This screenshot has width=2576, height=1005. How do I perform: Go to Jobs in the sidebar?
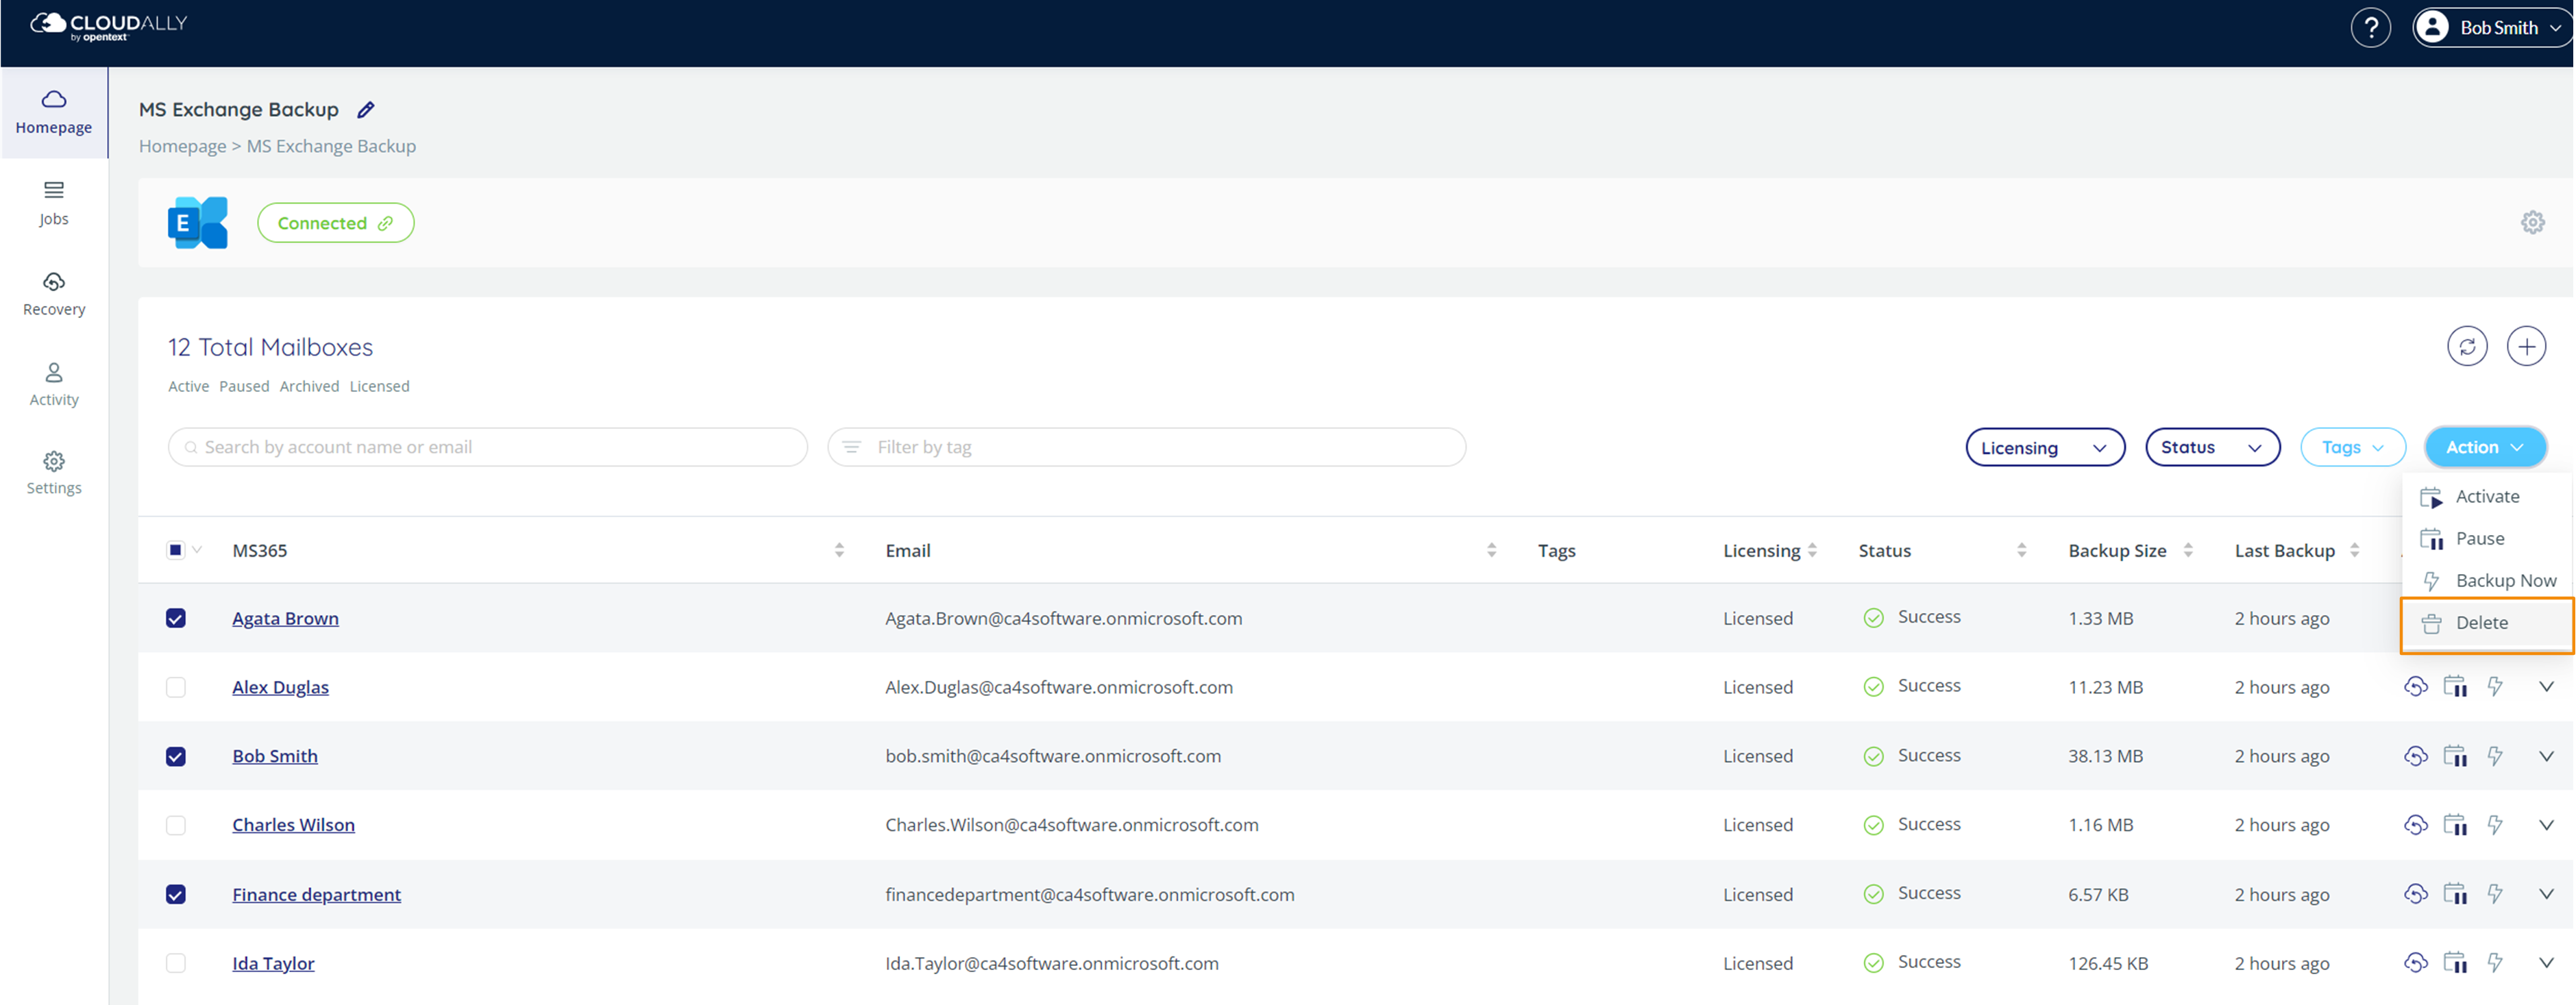point(54,203)
